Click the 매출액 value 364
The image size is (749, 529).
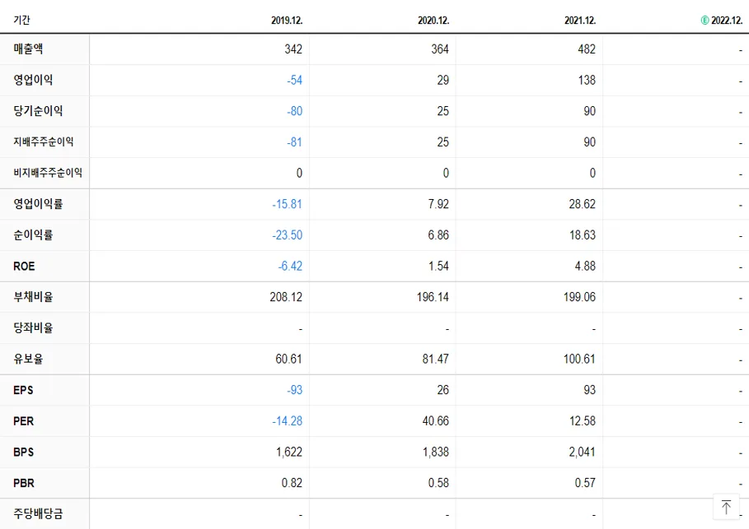click(440, 49)
